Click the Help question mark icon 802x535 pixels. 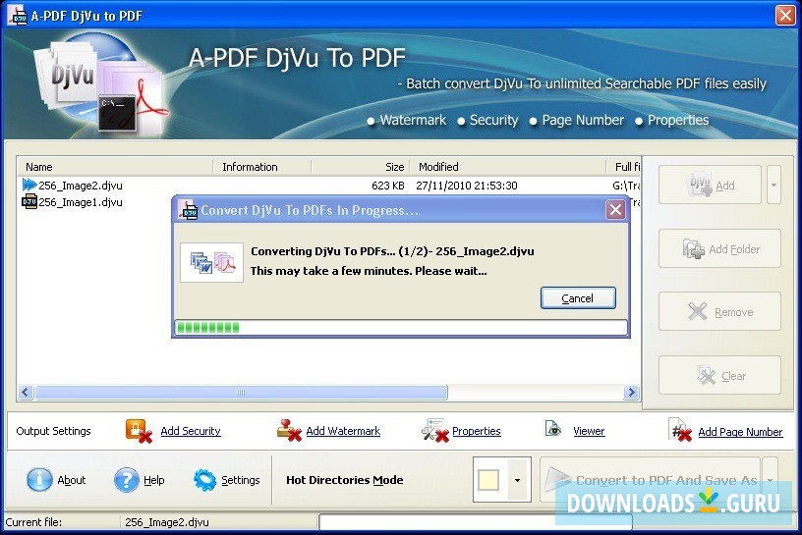127,480
